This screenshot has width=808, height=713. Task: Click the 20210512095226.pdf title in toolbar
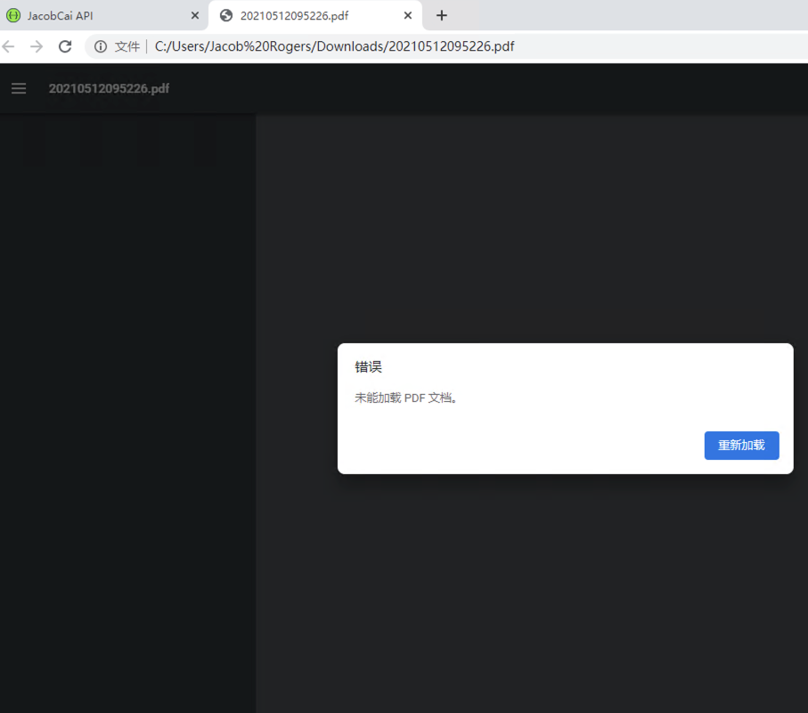pyautogui.click(x=109, y=88)
